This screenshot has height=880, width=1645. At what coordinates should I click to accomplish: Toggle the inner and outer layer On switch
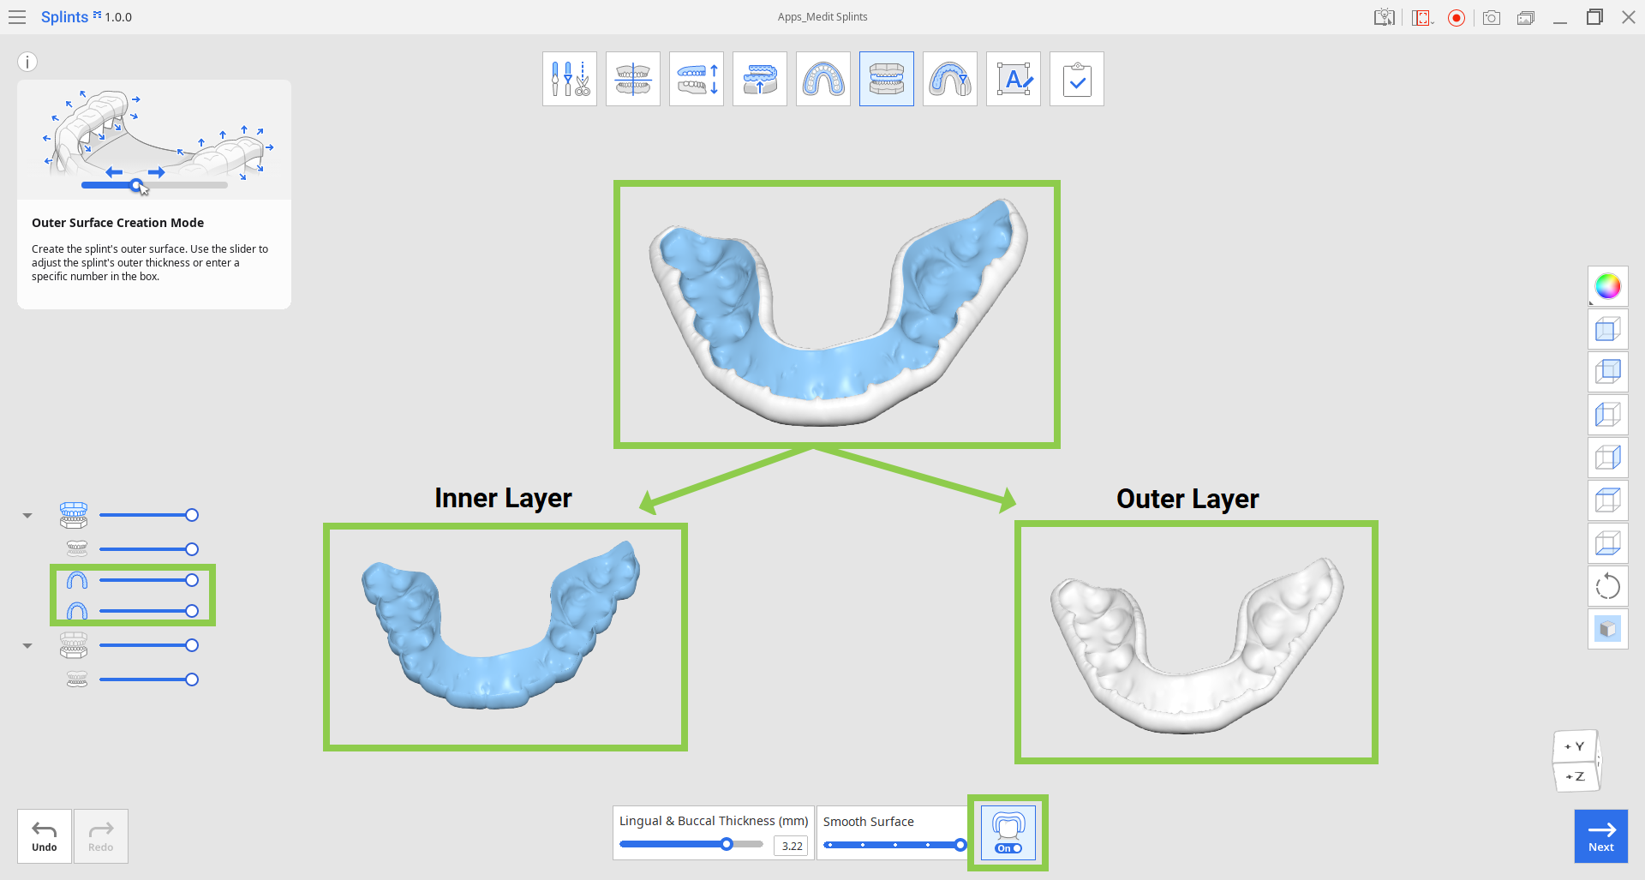point(1008,833)
